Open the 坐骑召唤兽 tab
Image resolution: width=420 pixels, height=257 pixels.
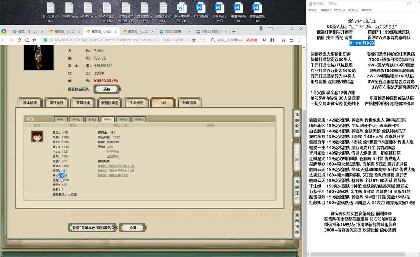pyautogui.click(x=109, y=102)
